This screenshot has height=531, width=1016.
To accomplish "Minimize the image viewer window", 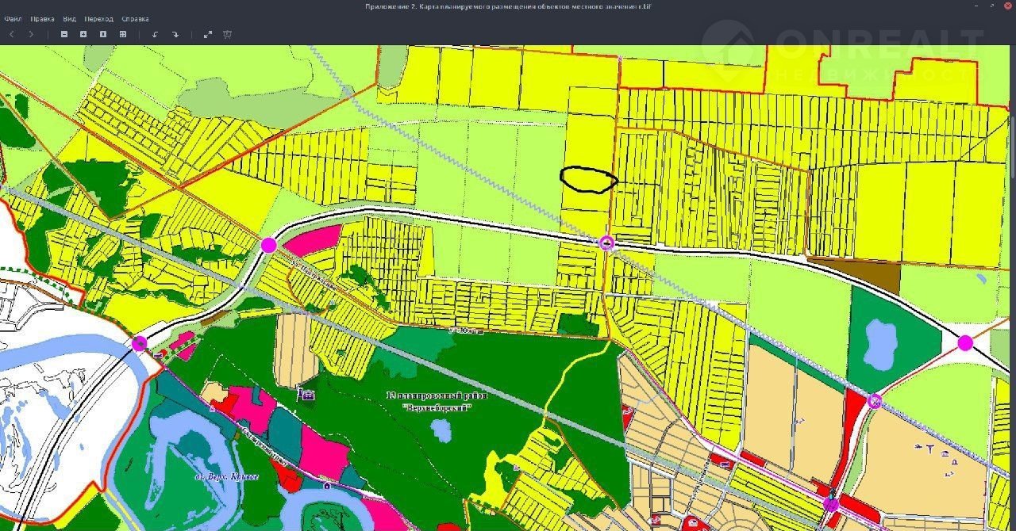I will tap(976, 6).
